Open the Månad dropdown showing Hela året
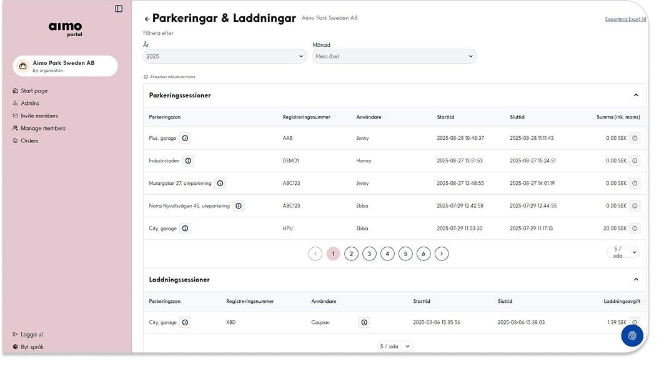 394,56
